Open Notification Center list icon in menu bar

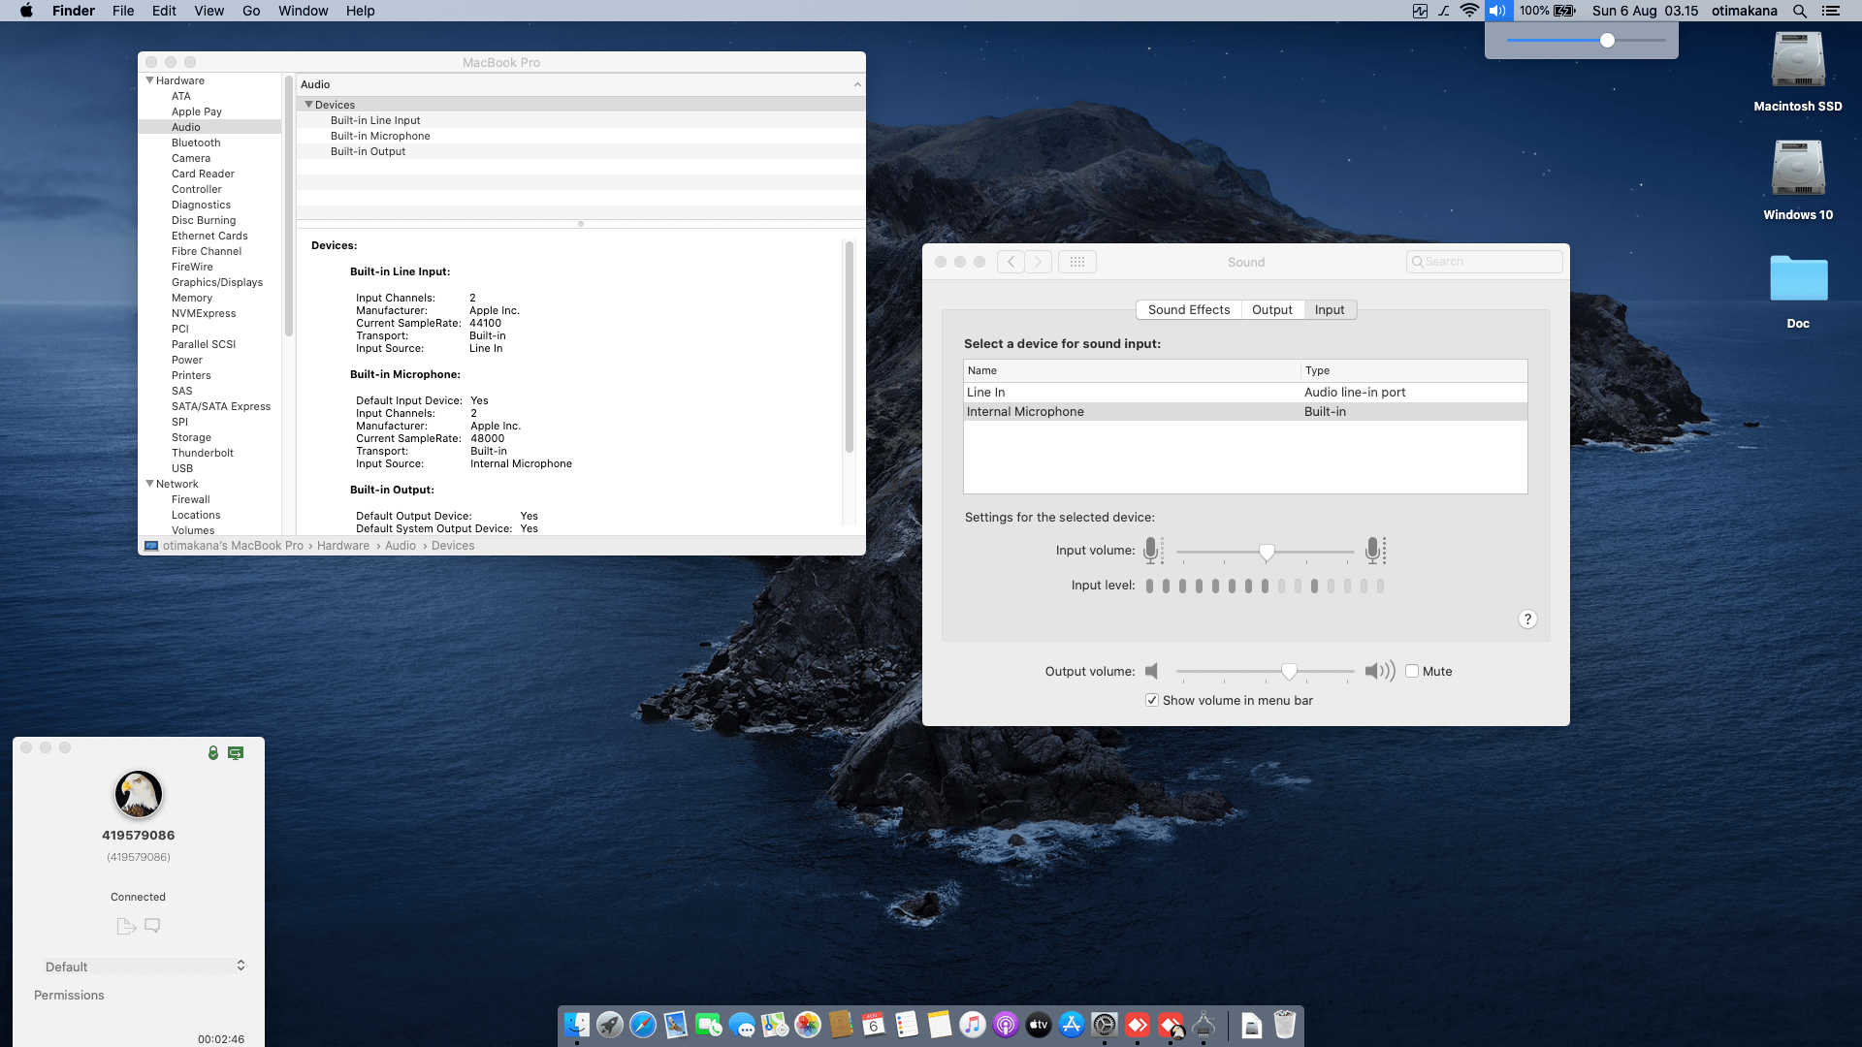coord(1831,11)
